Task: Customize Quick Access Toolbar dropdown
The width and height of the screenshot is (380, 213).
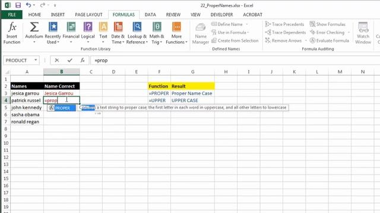Action: [55, 5]
